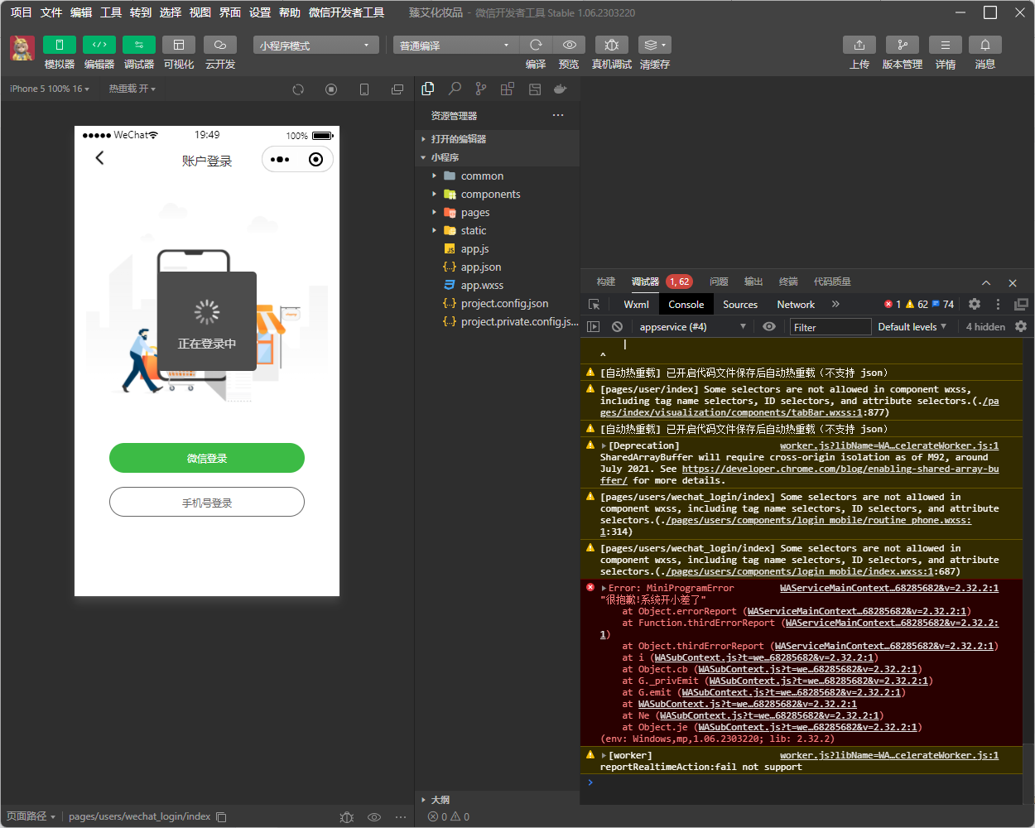Start 真机调试 real device debugging
This screenshot has width=1035, height=828.
point(612,45)
